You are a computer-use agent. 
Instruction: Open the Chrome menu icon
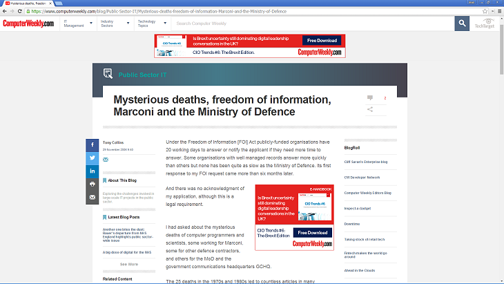click(x=499, y=11)
